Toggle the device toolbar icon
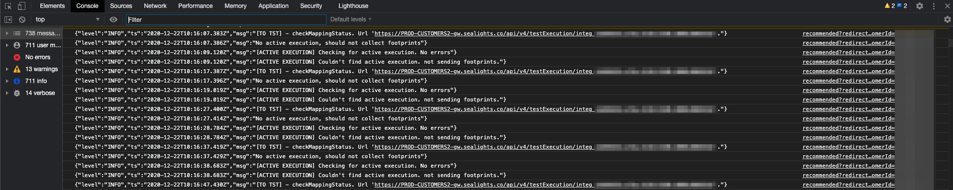The height and width of the screenshot is (190, 953). [21, 6]
